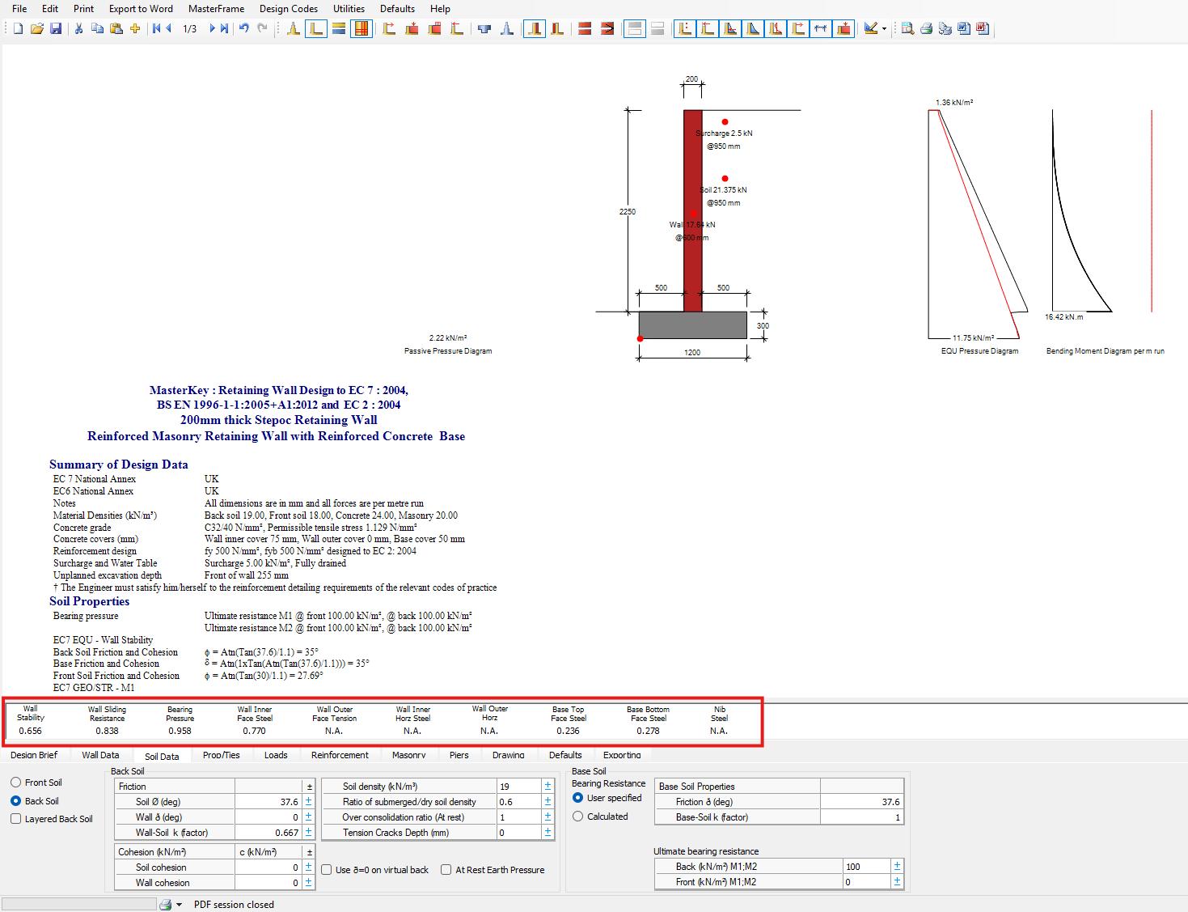Click the Print Preview magnifier icon
The width and height of the screenshot is (1188, 912).
click(907, 29)
